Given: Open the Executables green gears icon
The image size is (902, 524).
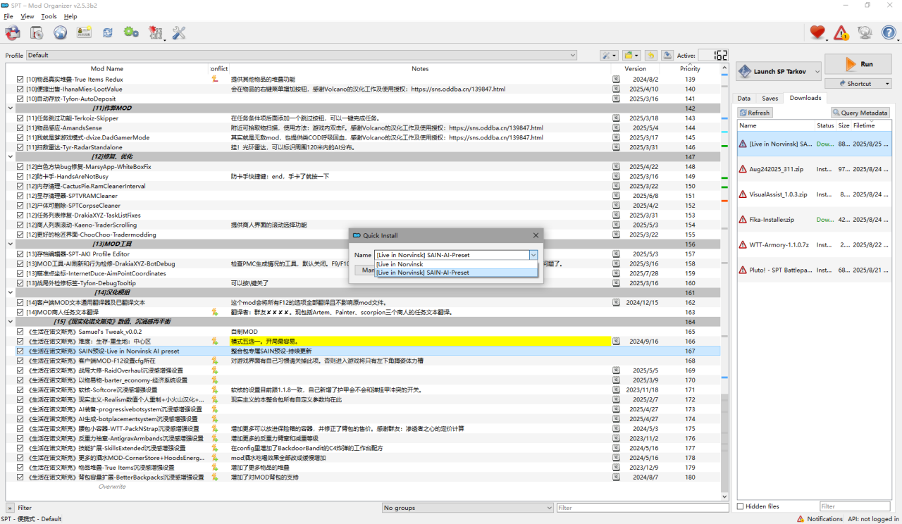Looking at the screenshot, I should click(x=131, y=32).
